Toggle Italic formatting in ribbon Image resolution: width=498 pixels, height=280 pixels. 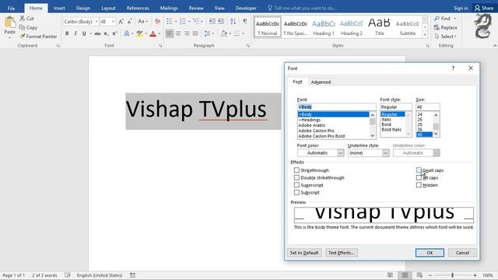tap(75, 33)
